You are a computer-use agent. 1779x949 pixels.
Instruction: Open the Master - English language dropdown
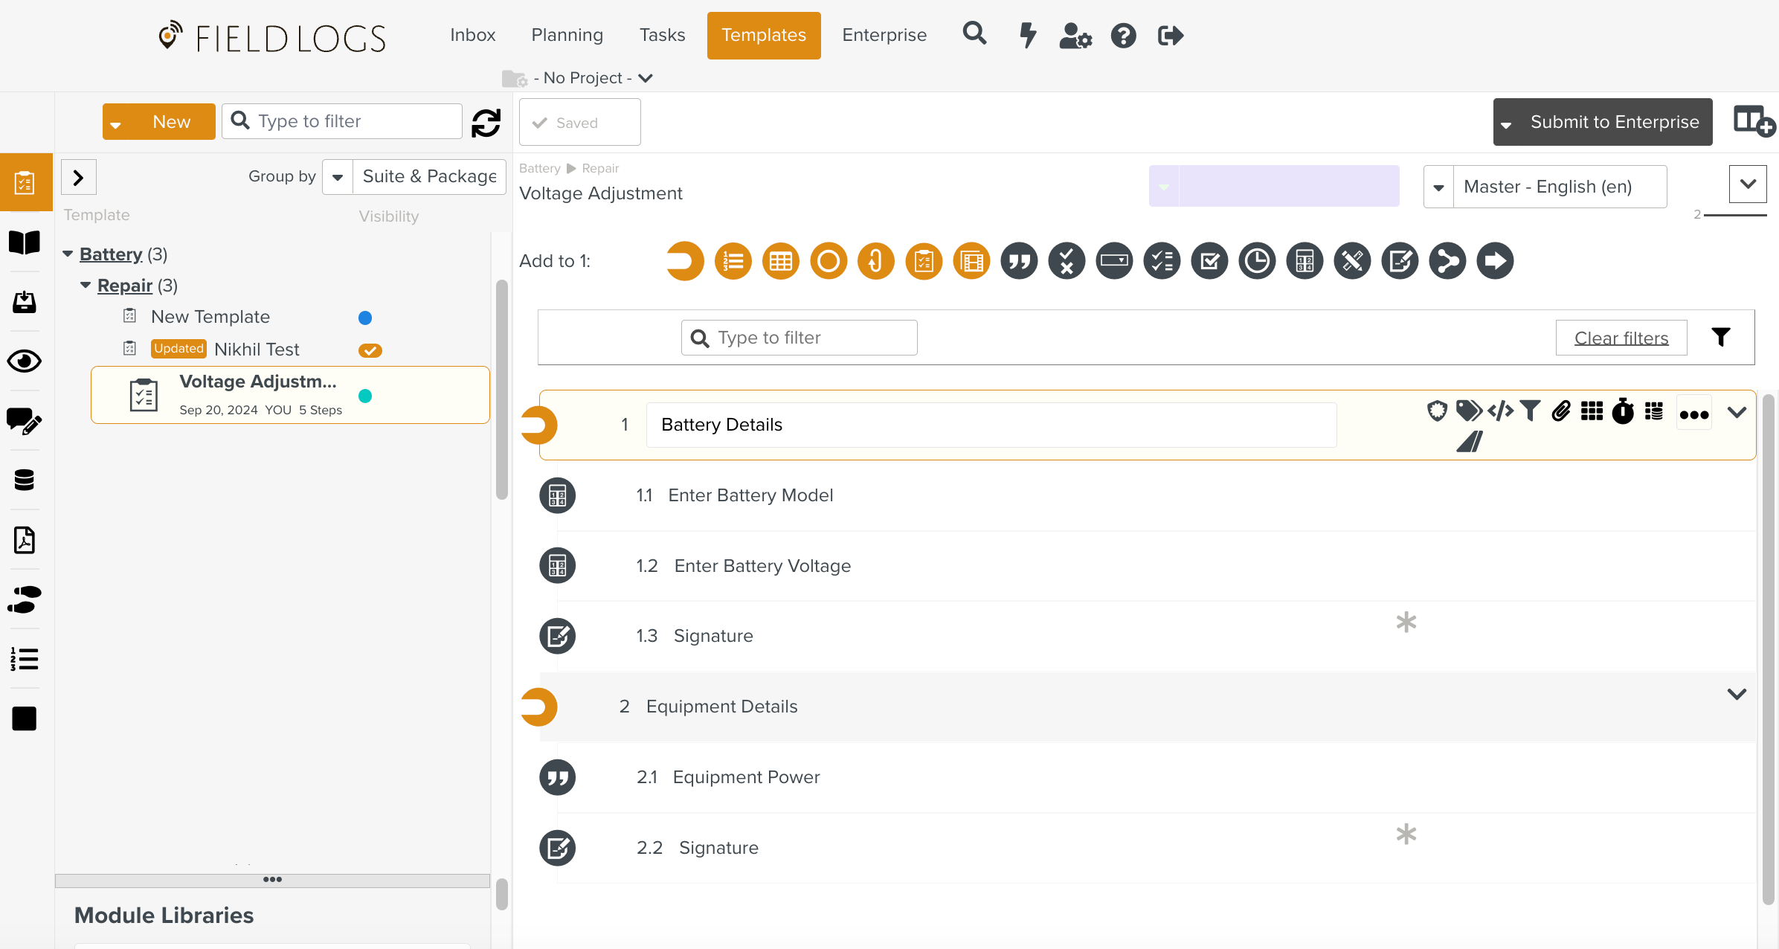(x=1545, y=187)
